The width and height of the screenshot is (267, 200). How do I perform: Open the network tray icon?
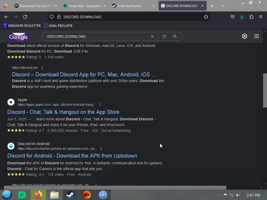point(232,195)
